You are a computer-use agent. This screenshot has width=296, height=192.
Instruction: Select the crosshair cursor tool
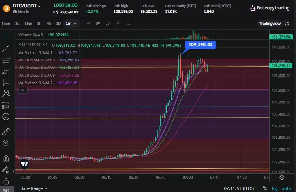[6, 37]
